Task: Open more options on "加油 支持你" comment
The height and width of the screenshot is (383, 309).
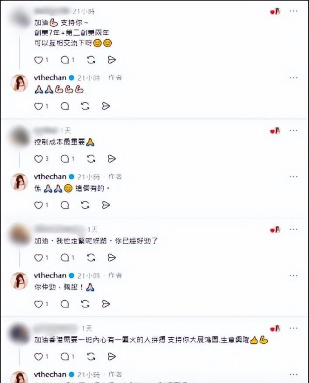Action: [294, 11]
